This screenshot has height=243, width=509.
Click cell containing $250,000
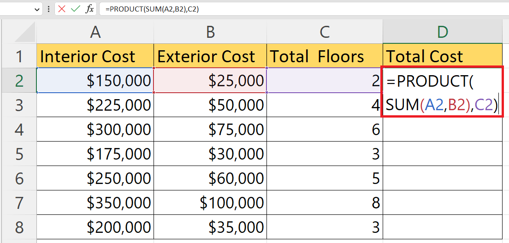click(x=95, y=178)
